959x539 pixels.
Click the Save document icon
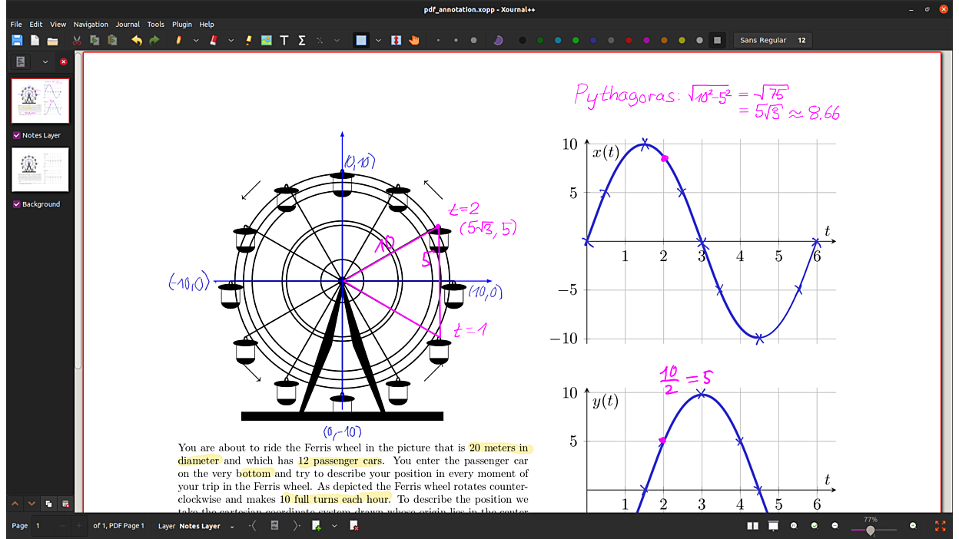click(x=16, y=41)
